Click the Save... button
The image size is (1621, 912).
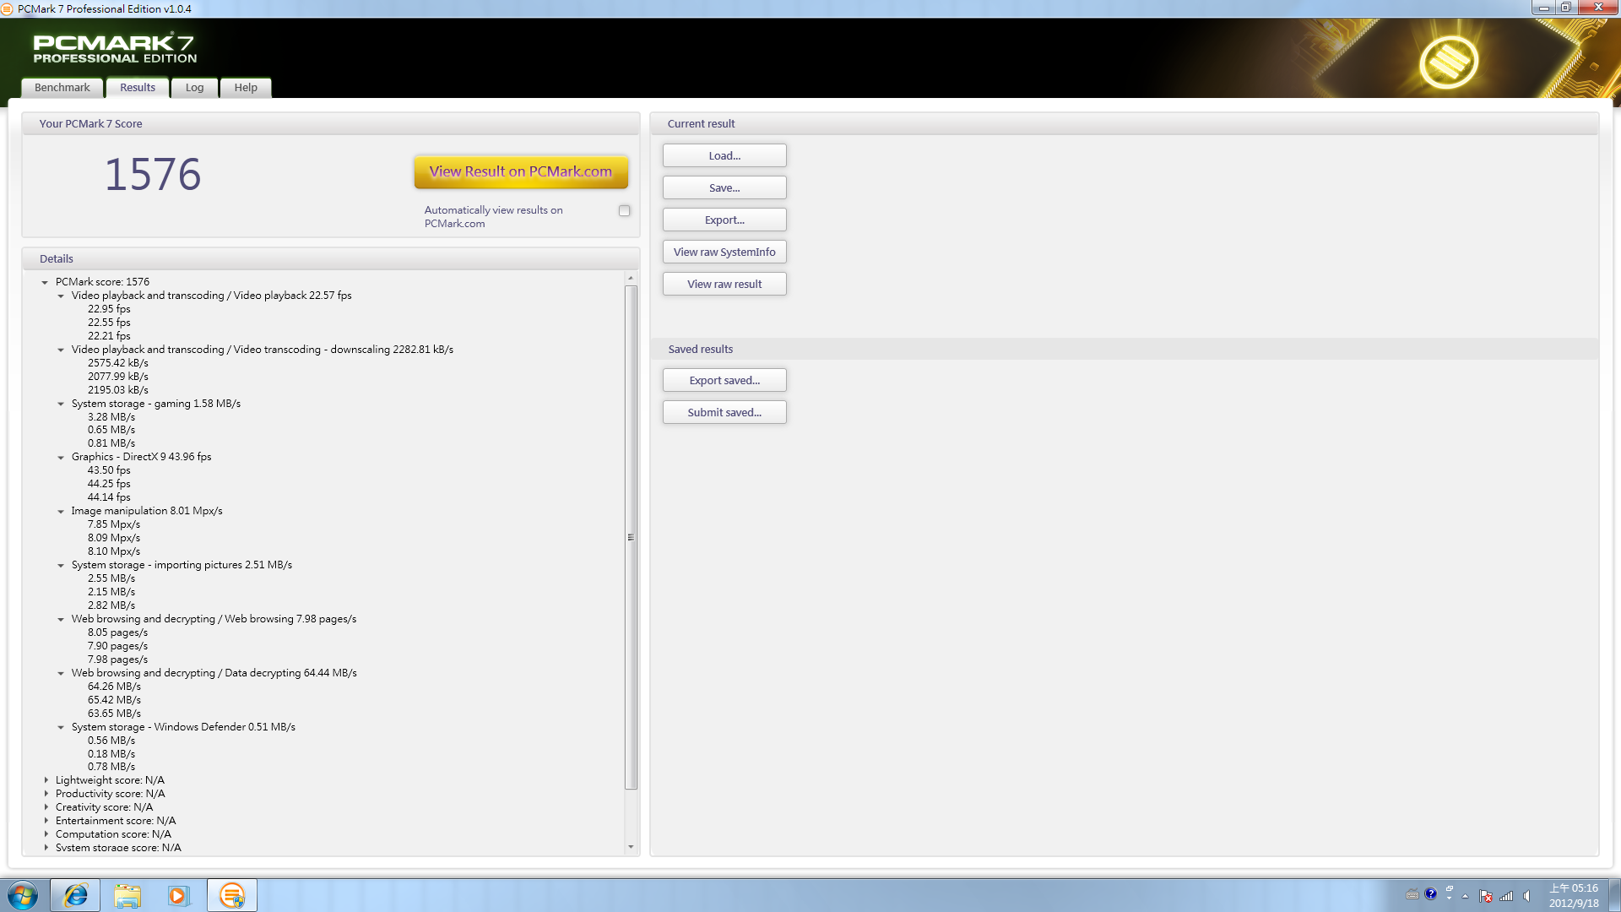(724, 187)
